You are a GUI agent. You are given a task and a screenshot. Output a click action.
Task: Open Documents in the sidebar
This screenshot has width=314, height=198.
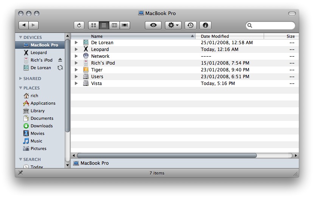tap(40, 118)
